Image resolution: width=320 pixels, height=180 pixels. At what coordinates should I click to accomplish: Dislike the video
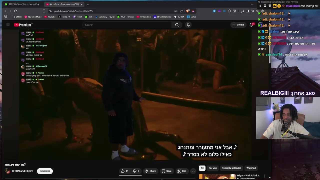[x=136, y=171]
